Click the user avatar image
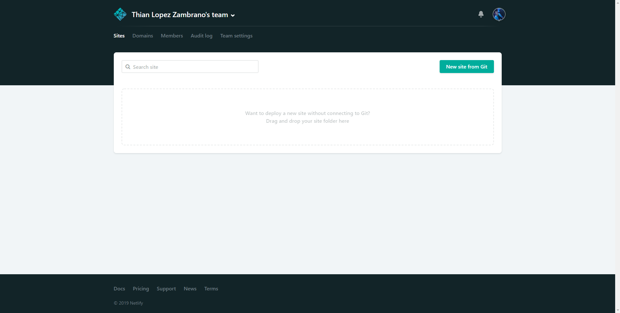The height and width of the screenshot is (313, 620). tap(498, 14)
